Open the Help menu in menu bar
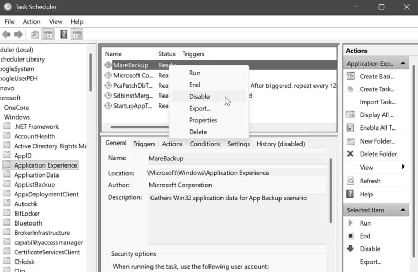Viewport: 418px width, 272px height. click(77, 21)
